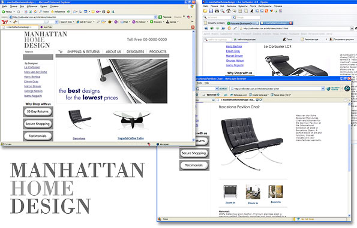The image size is (357, 228).
Task: Open Yahoo Mail from the Yahoo toolbar
Action: pyautogui.click(x=124, y=22)
